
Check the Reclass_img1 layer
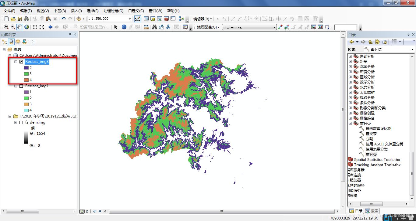pyautogui.click(x=21, y=86)
